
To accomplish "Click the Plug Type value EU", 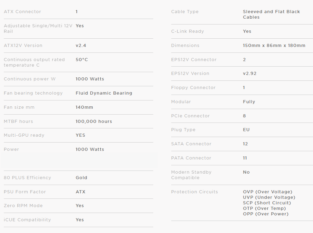I will [x=246, y=130].
